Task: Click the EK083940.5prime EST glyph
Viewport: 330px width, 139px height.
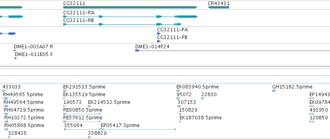Action: (x=178, y=91)
